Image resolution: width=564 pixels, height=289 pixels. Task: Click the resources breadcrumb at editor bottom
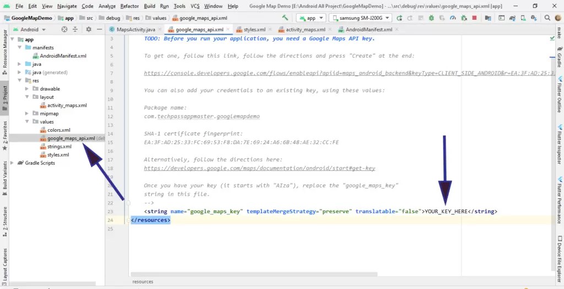[143, 282]
